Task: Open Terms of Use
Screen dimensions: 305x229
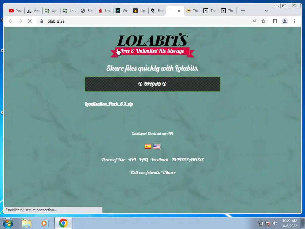Action: point(113,160)
